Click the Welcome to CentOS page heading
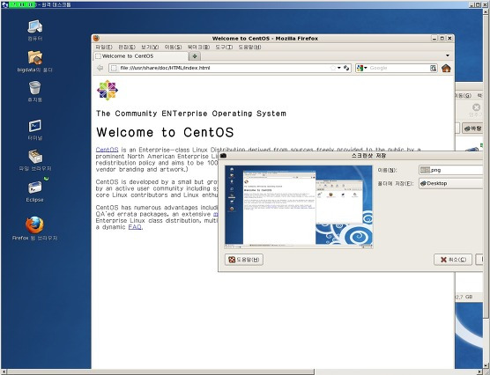This screenshot has height=375, width=490. pos(165,132)
